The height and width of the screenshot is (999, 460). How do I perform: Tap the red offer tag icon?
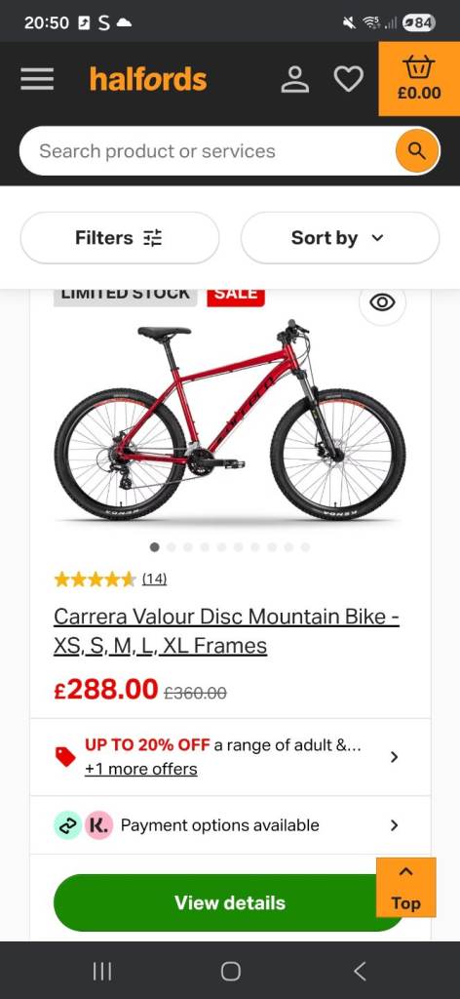pyautogui.click(x=65, y=757)
